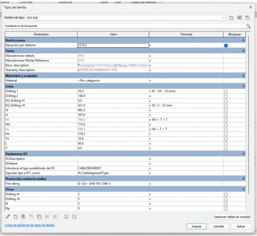257x236 pixels.
Task: Collapse the Parámetros IFC group
Action: point(243,154)
